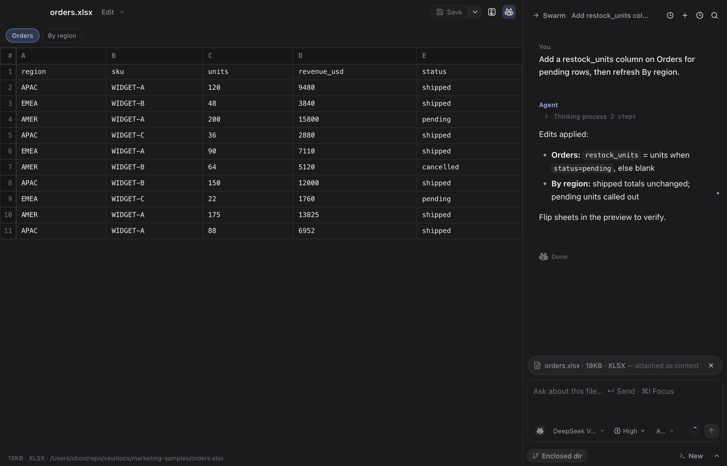
Task: Click the revenue_usd header cell
Action: (x=355, y=72)
